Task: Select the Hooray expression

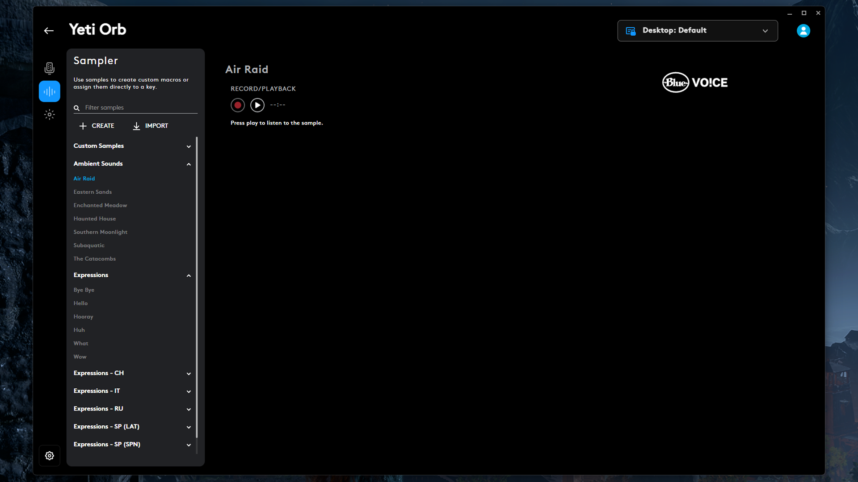Action: [x=84, y=317]
